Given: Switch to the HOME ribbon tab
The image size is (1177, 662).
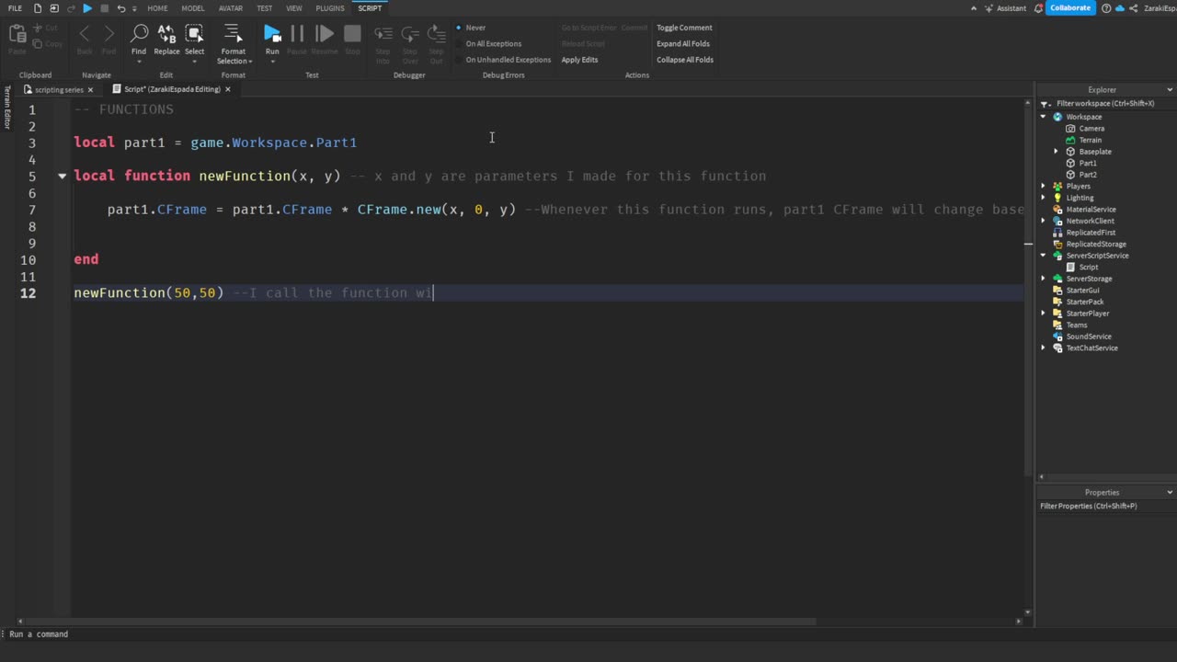Looking at the screenshot, I should pyautogui.click(x=158, y=8).
